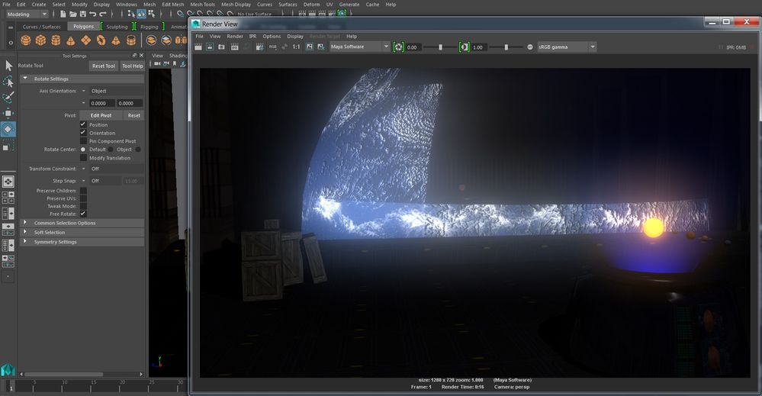Click 1:1 real size in Render View
This screenshot has width=762, height=396.
[x=296, y=47]
